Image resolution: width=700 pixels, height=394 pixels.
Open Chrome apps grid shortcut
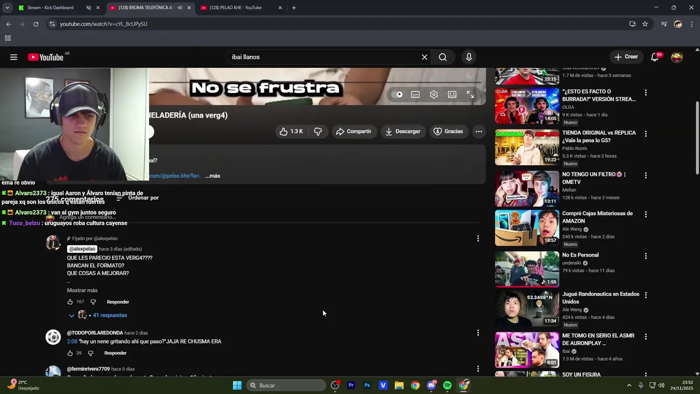pos(8,38)
